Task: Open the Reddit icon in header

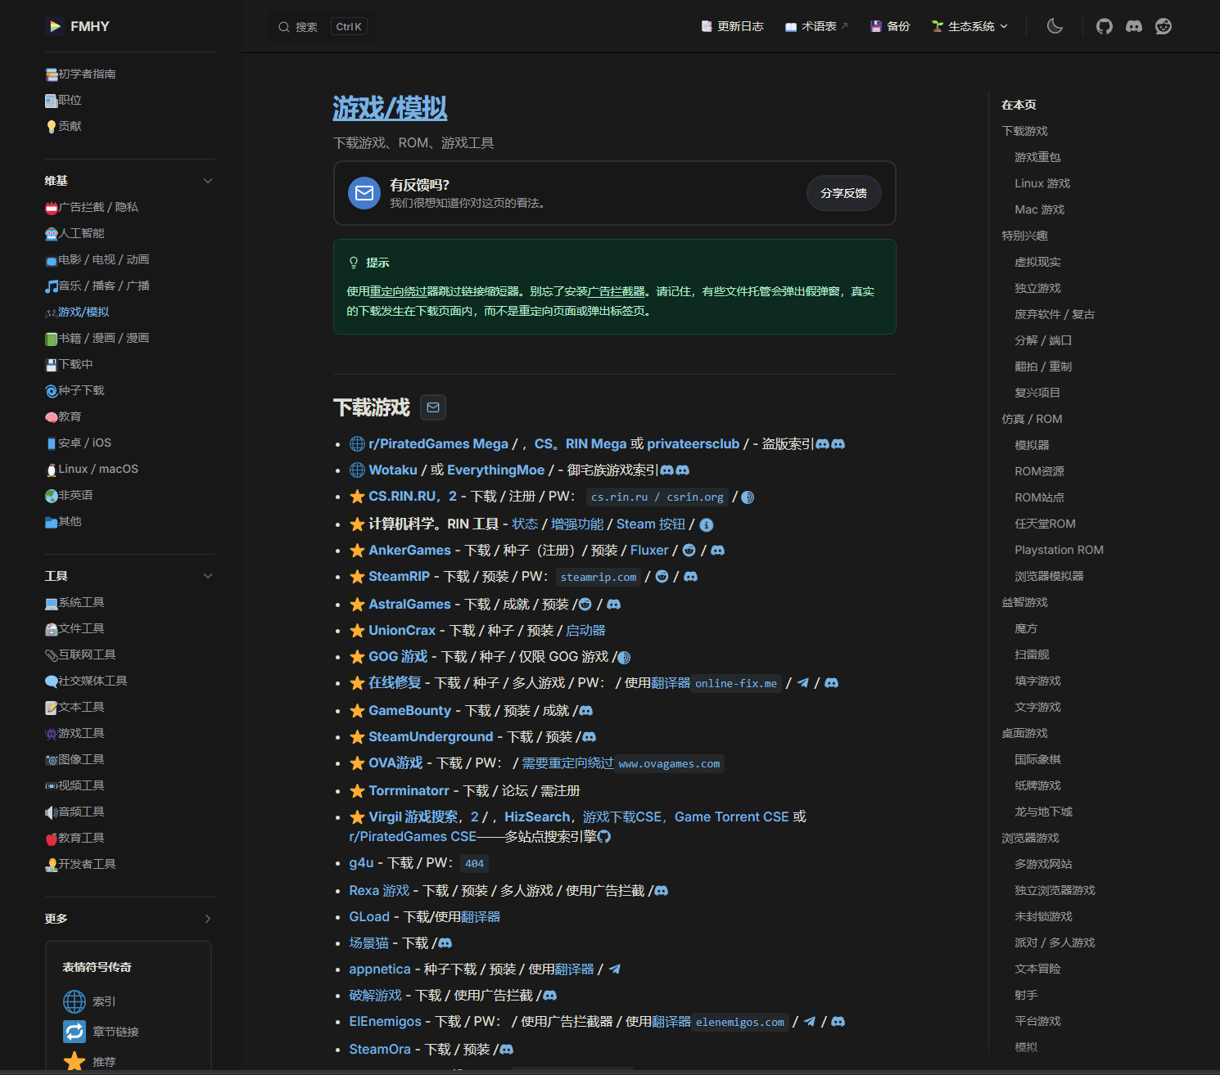Action: 1164,26
